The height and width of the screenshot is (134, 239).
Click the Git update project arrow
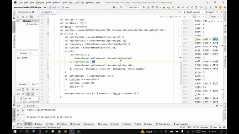click(183, 7)
